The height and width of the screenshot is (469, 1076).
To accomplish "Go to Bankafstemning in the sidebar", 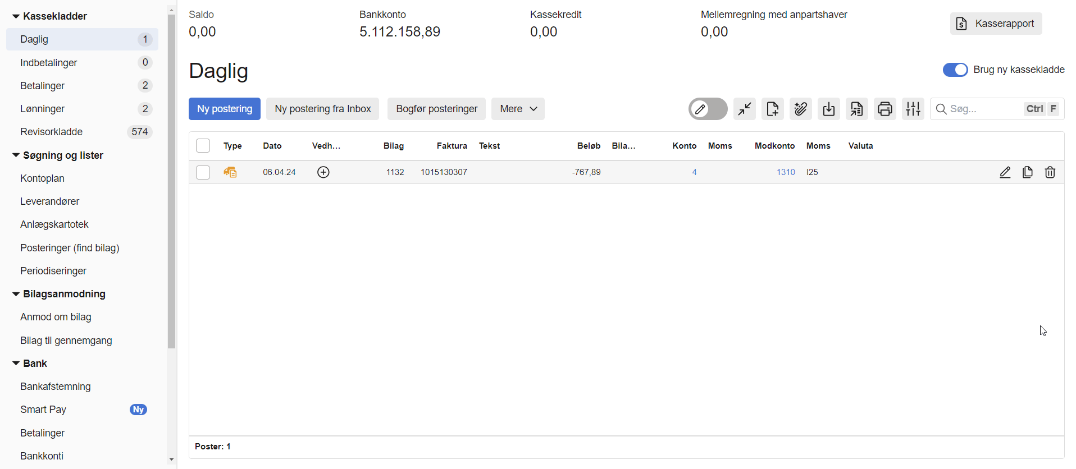I will pyautogui.click(x=56, y=387).
